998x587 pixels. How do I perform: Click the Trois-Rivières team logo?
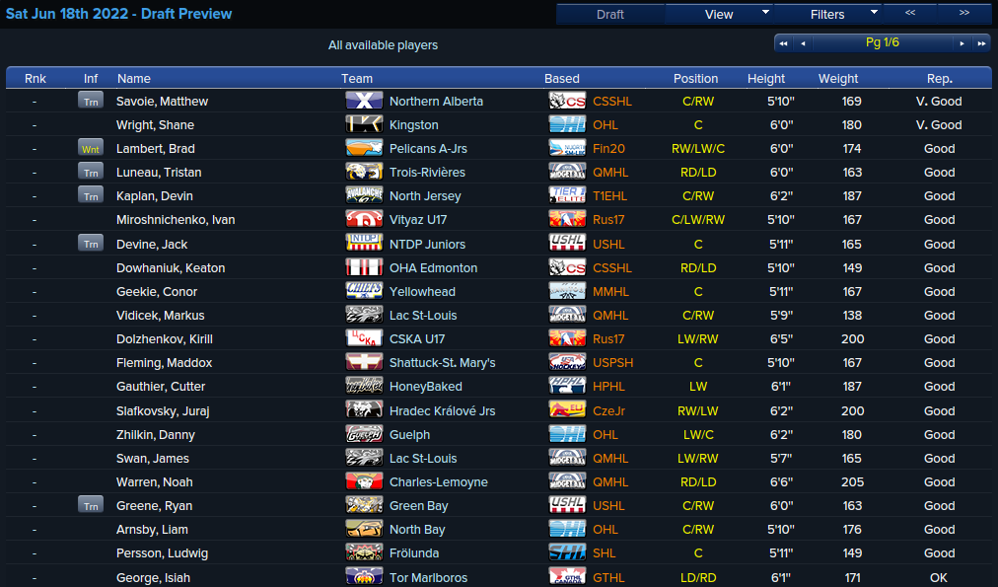[x=364, y=172]
